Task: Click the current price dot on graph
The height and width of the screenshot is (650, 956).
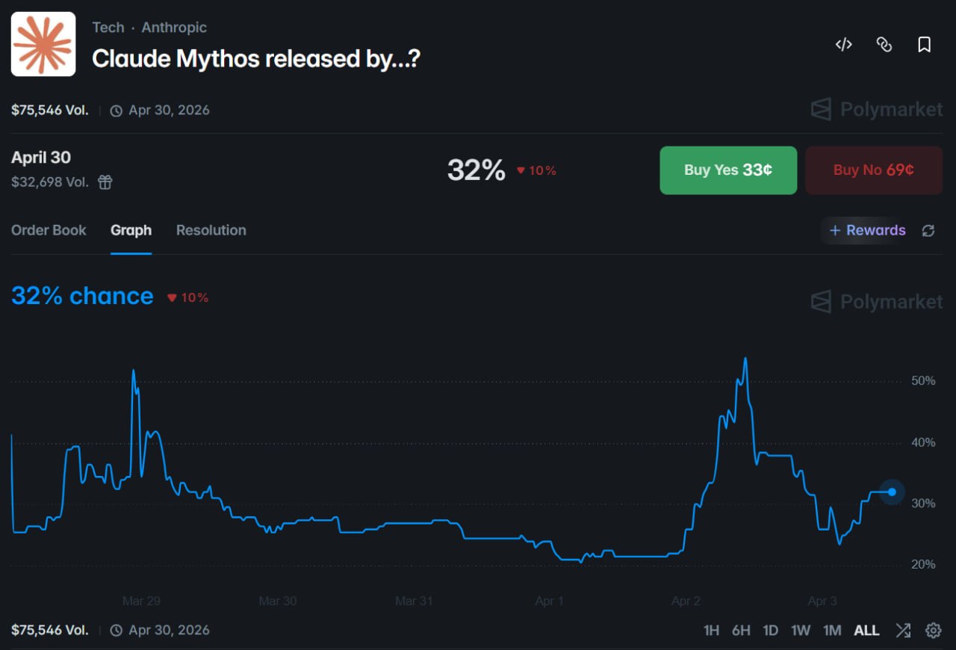Action: (x=892, y=492)
